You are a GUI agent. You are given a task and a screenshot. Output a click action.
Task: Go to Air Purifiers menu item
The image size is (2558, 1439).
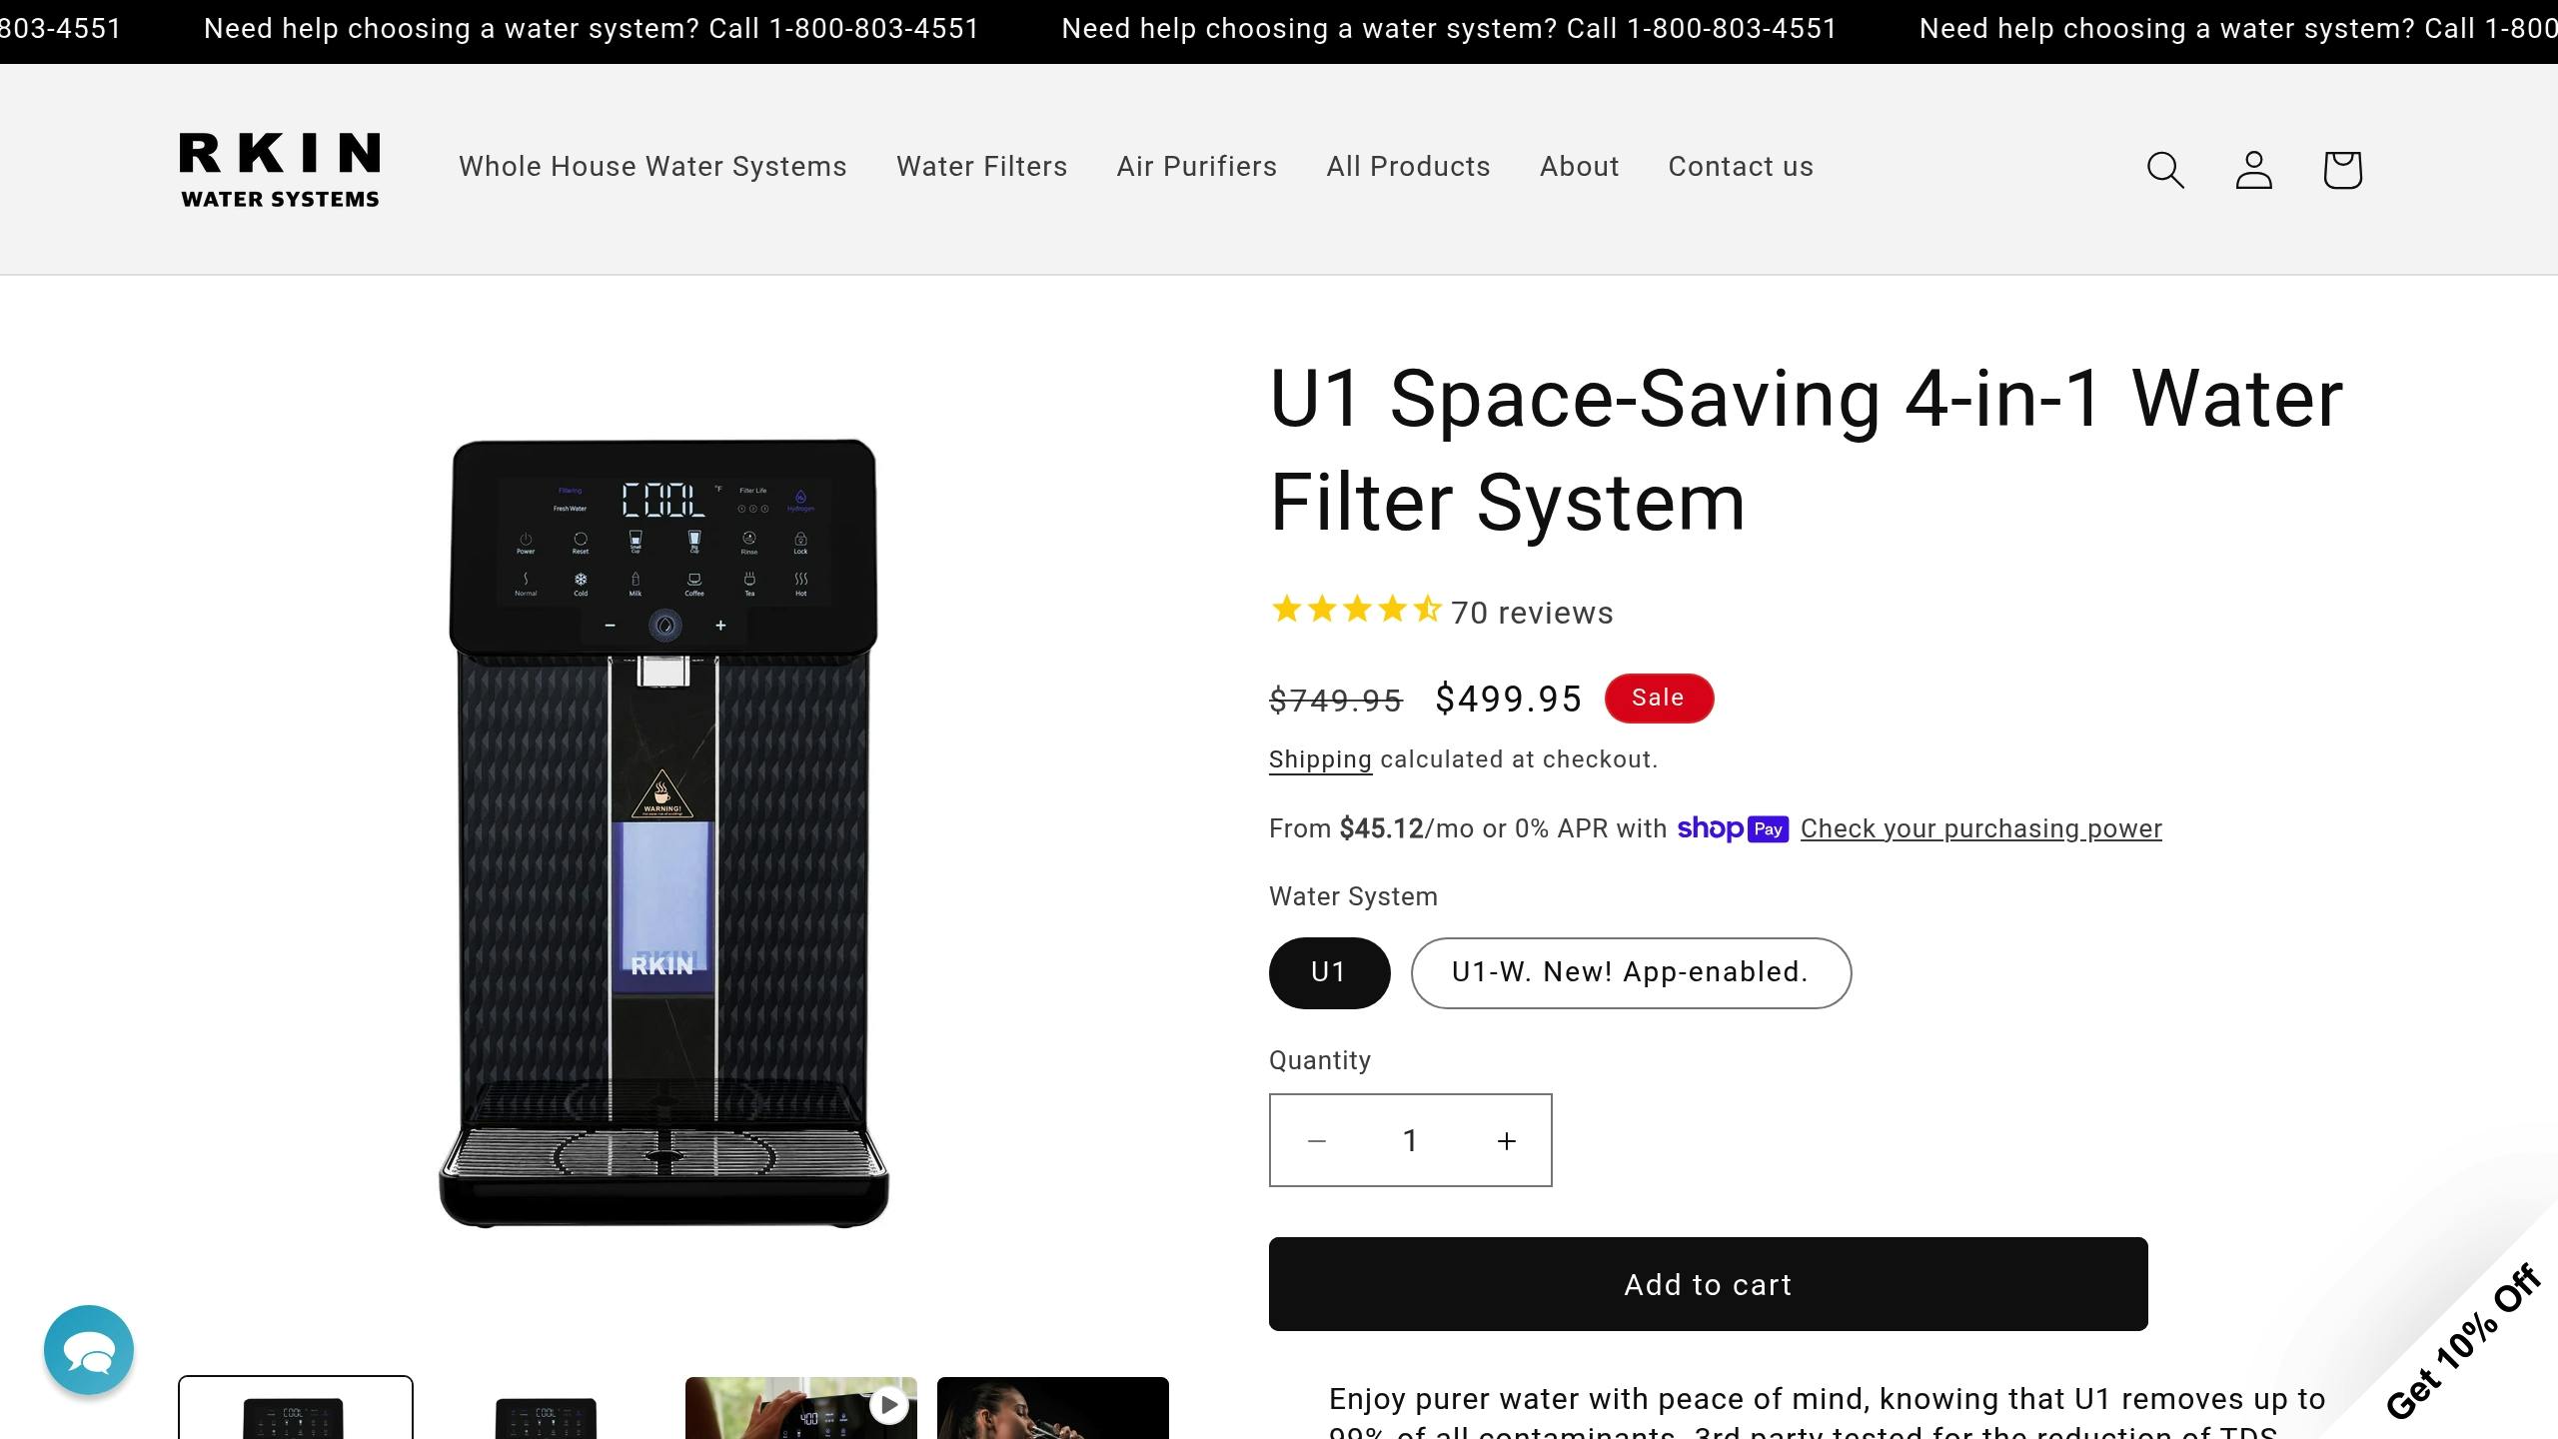pyautogui.click(x=1196, y=166)
